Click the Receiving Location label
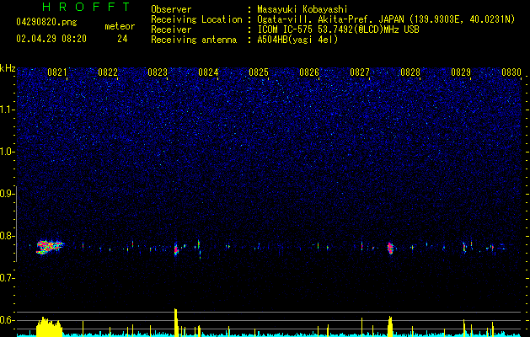The image size is (530, 337). (196, 19)
